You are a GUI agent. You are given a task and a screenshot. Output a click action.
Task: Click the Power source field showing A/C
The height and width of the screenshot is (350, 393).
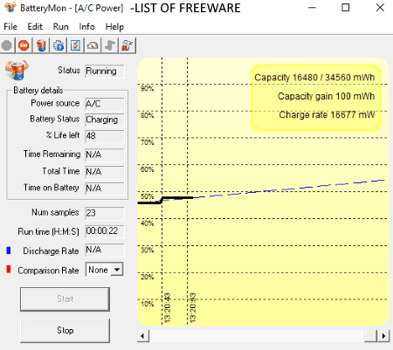click(105, 104)
